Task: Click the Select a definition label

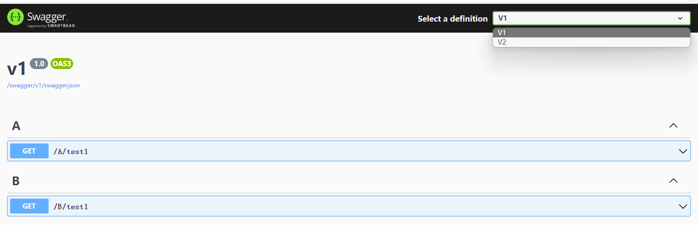Action: tap(452, 19)
